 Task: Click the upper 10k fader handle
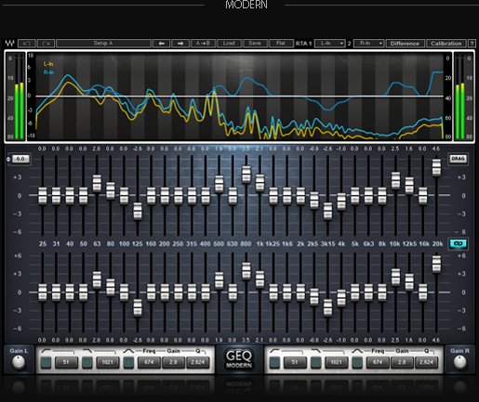click(395, 180)
